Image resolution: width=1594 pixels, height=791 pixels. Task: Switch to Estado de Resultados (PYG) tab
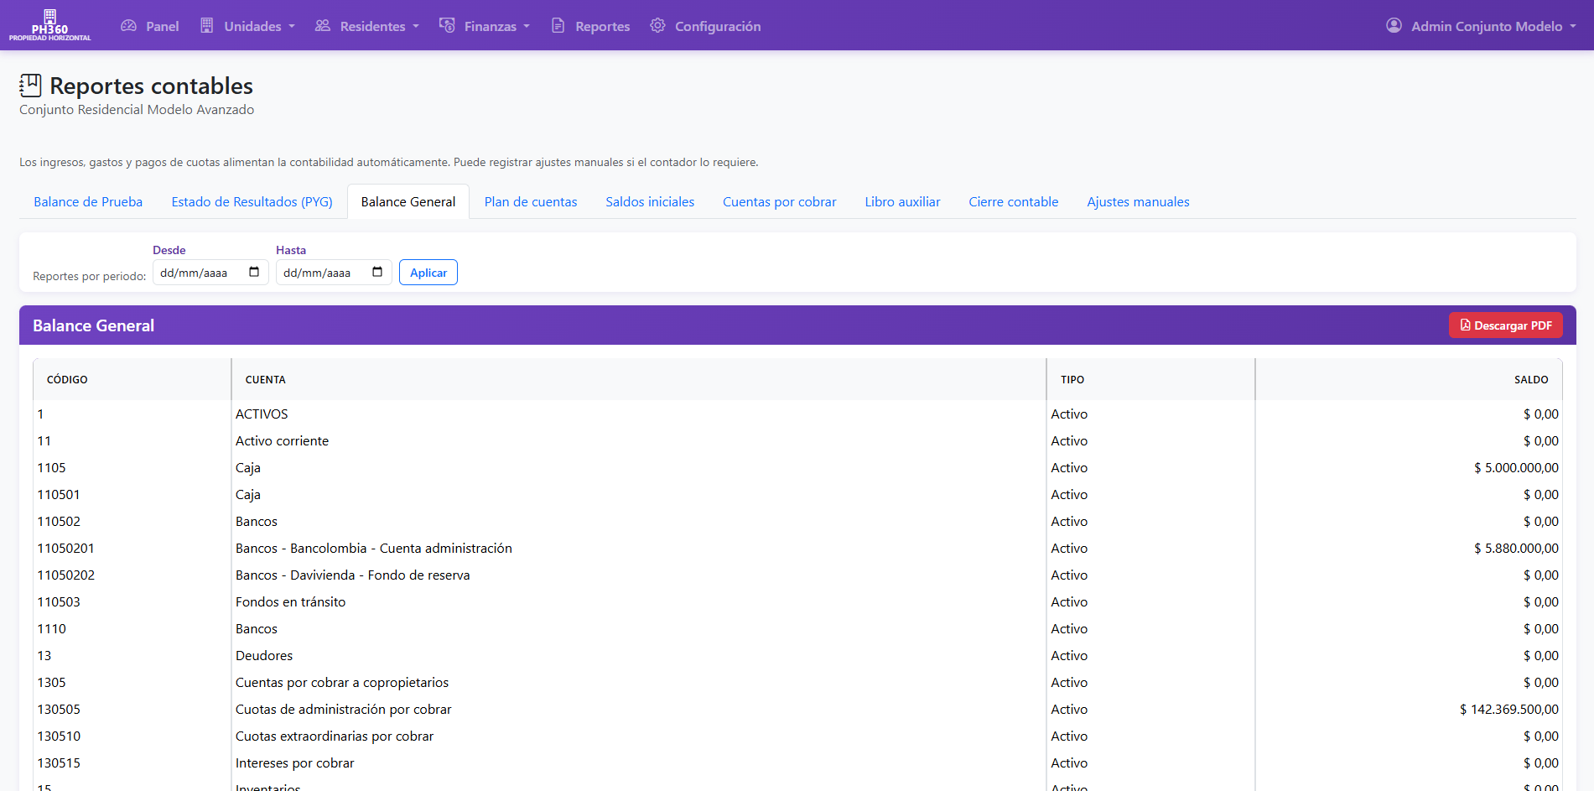point(252,201)
